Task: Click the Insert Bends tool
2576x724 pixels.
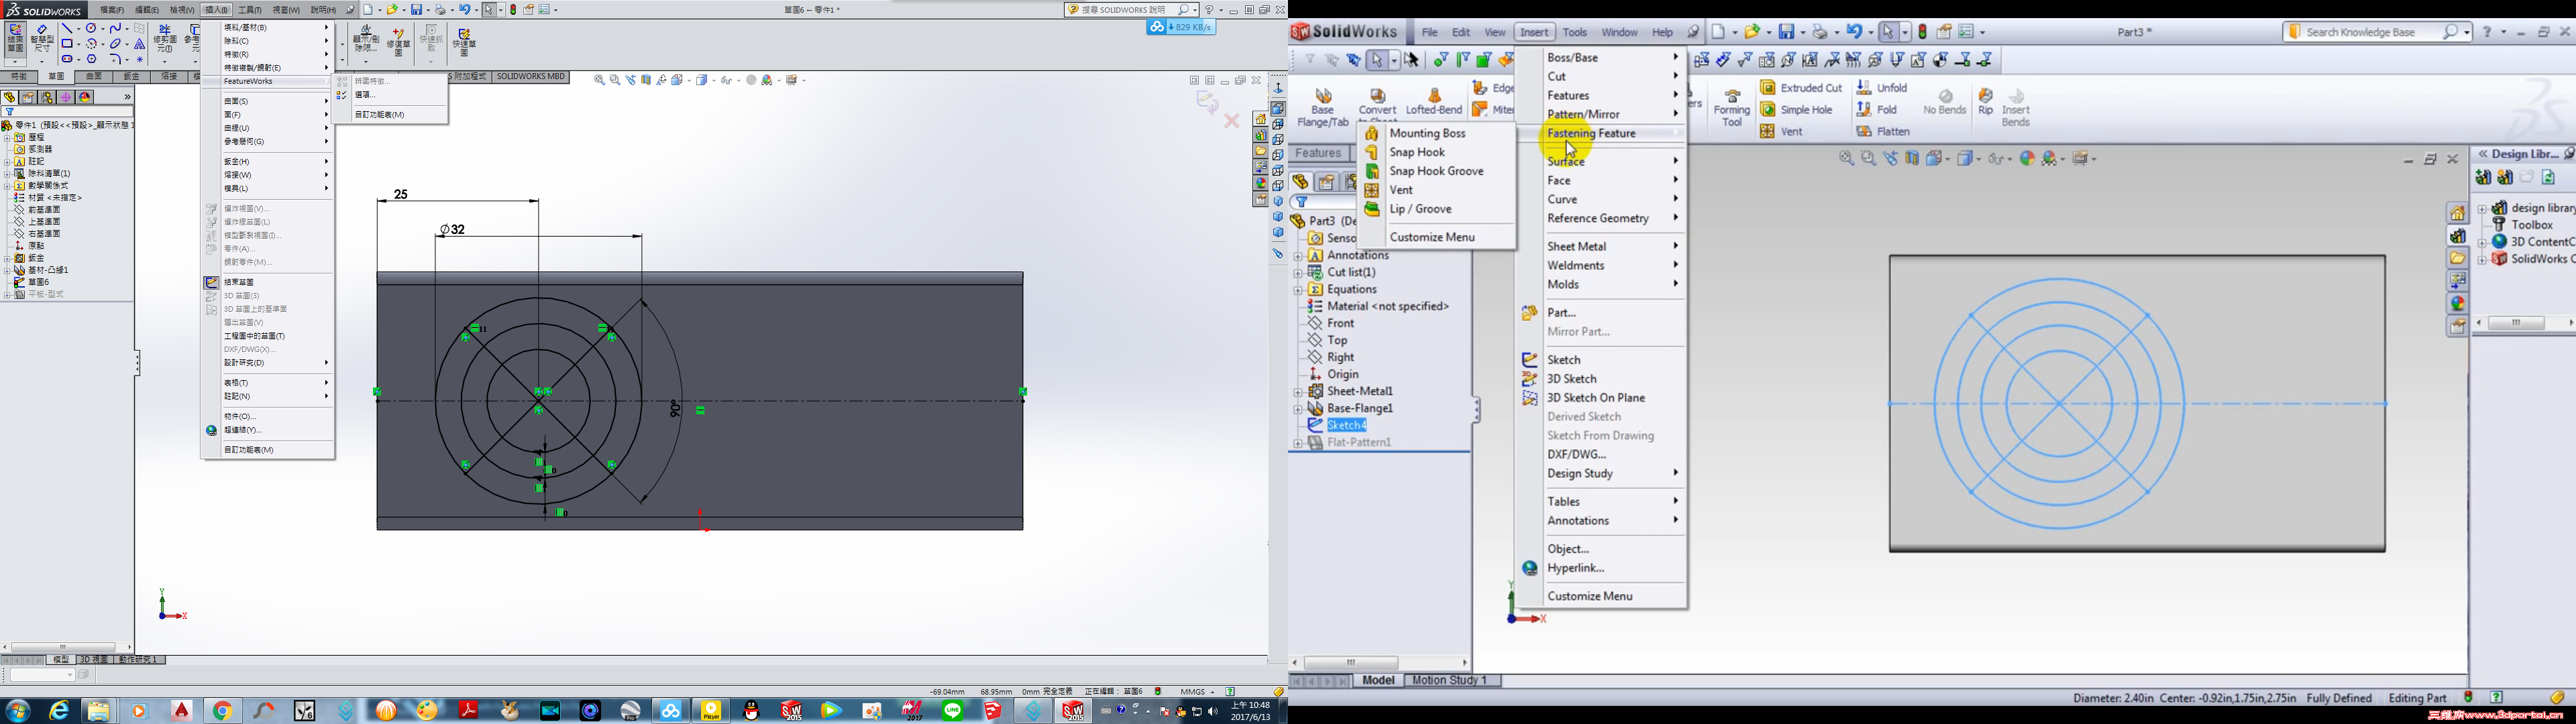Action: (x=2016, y=107)
